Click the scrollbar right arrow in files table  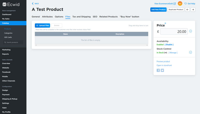coord(147,45)
